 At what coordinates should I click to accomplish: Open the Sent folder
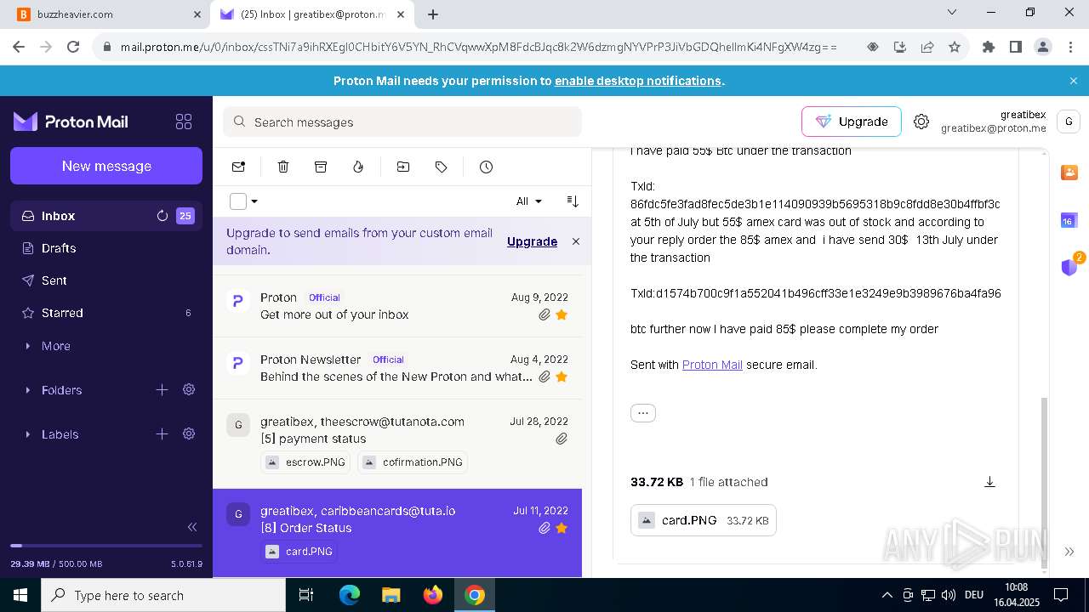106,280
